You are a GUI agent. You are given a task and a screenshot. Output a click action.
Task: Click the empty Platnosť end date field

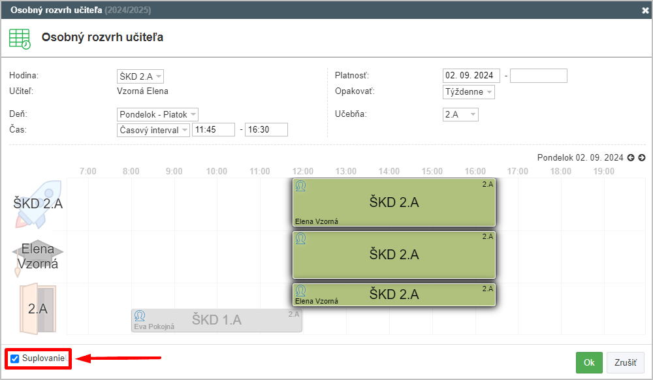point(539,76)
